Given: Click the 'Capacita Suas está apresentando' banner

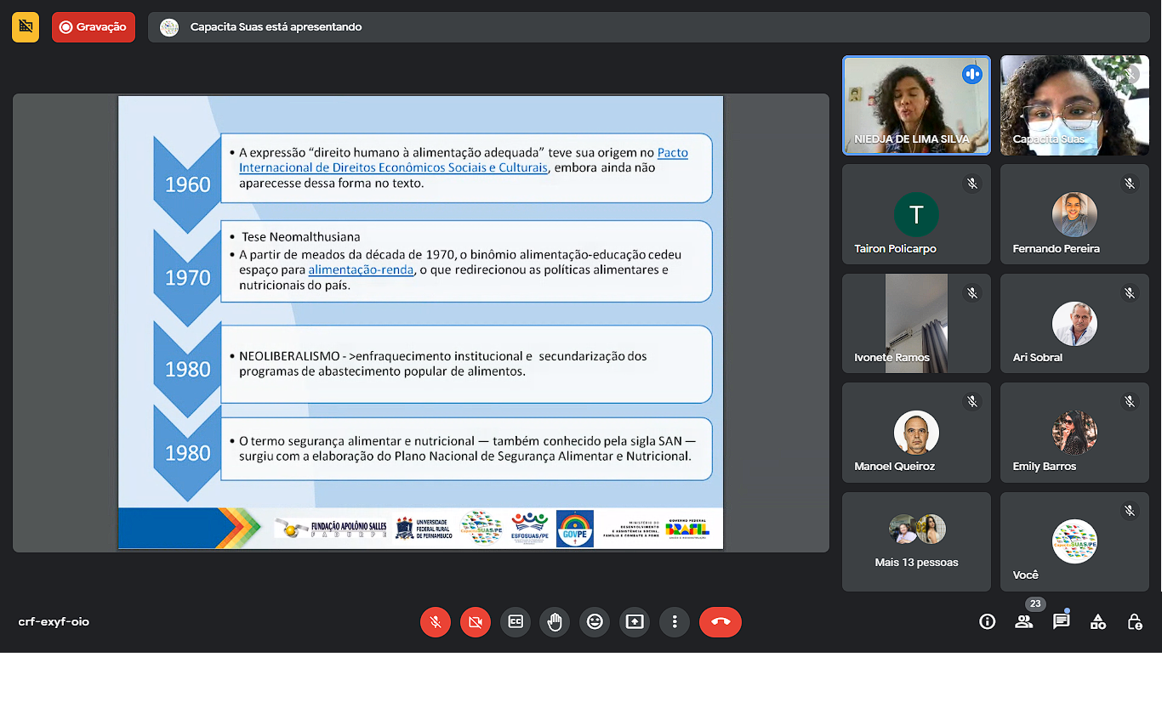Looking at the screenshot, I should tap(276, 27).
